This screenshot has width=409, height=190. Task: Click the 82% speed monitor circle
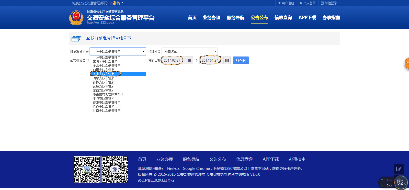pyautogui.click(x=401, y=182)
